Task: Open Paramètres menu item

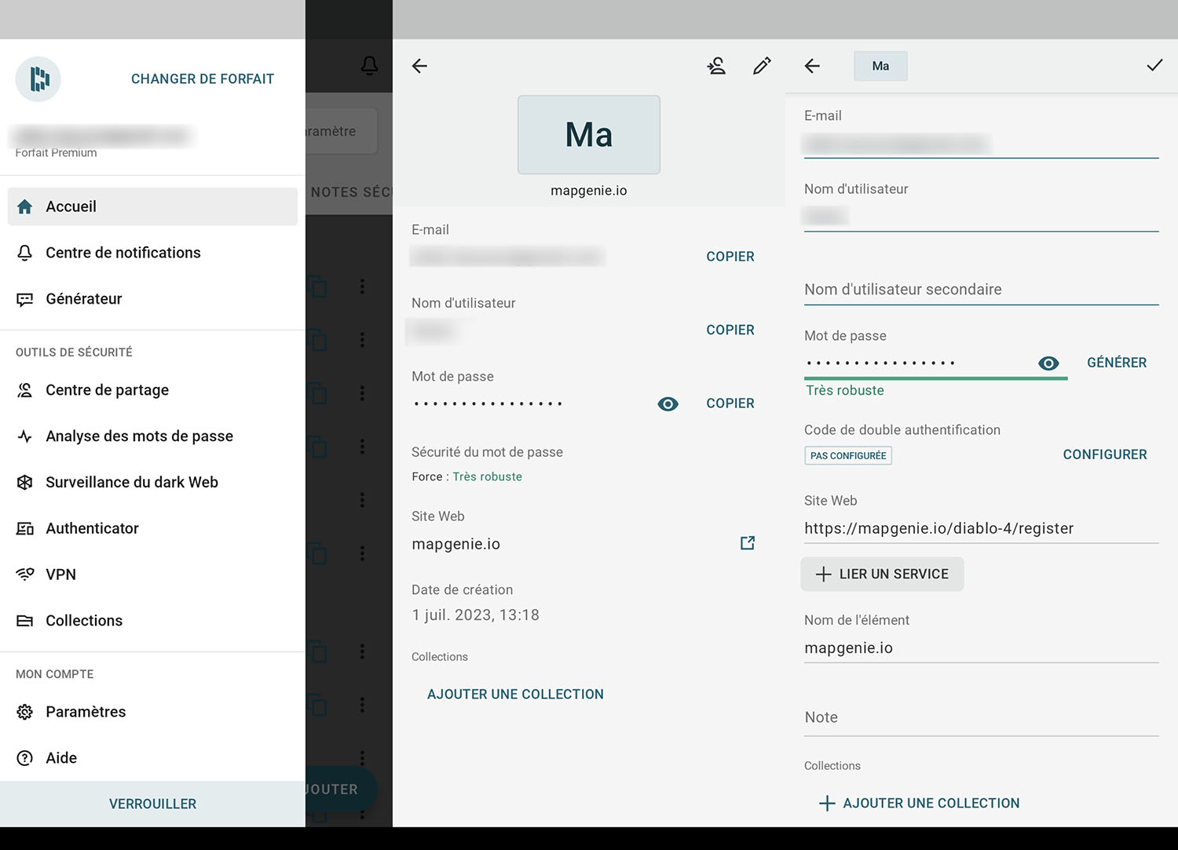Action: tap(152, 712)
